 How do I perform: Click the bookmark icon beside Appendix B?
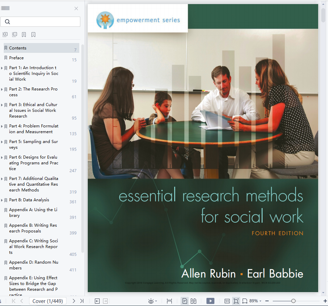click(x=6, y=226)
